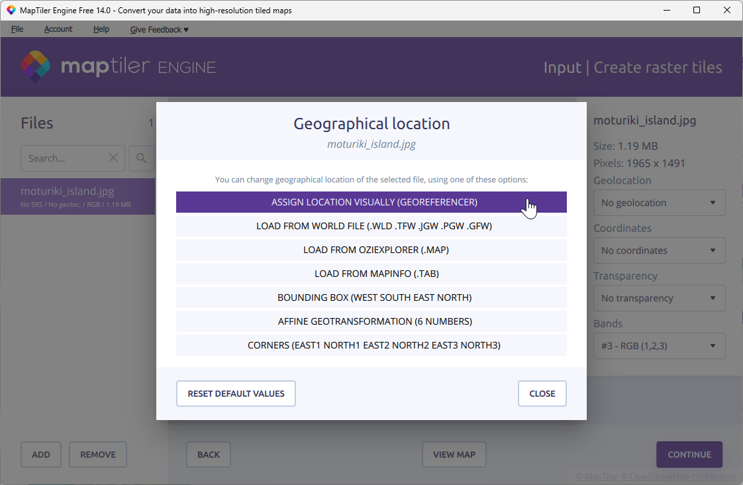743x485 pixels.
Task: Click the Add file button
Action: (41, 454)
